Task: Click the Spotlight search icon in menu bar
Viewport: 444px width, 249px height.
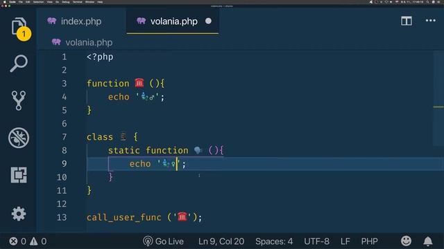Action: (x=427, y=1)
